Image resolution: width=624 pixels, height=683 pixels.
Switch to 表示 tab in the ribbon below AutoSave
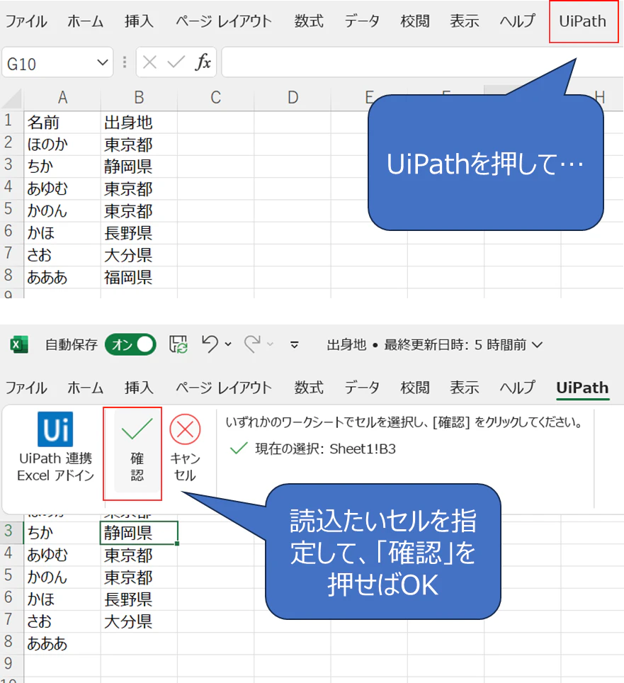pos(464,388)
